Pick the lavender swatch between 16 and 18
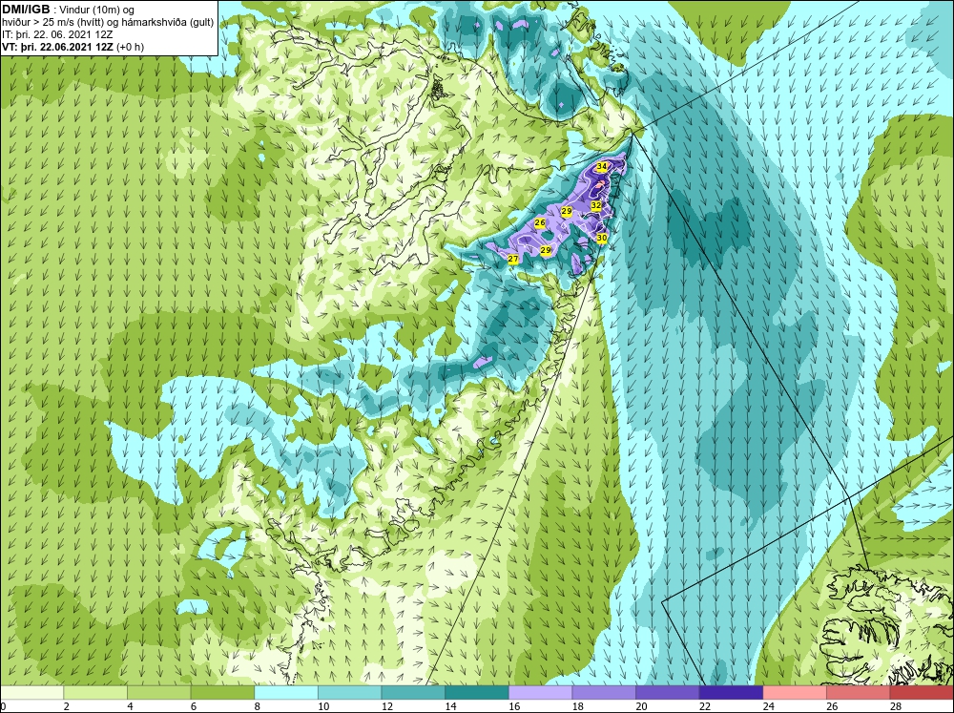This screenshot has width=954, height=713. [x=540, y=692]
